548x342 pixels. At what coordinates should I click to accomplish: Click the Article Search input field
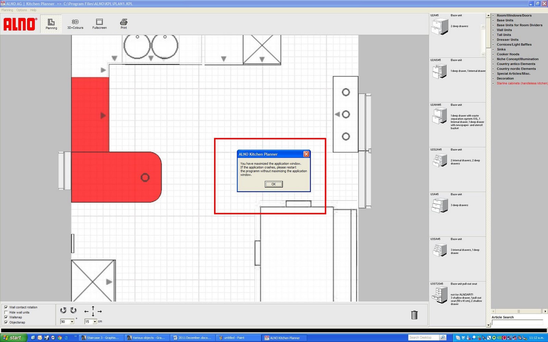click(517, 323)
